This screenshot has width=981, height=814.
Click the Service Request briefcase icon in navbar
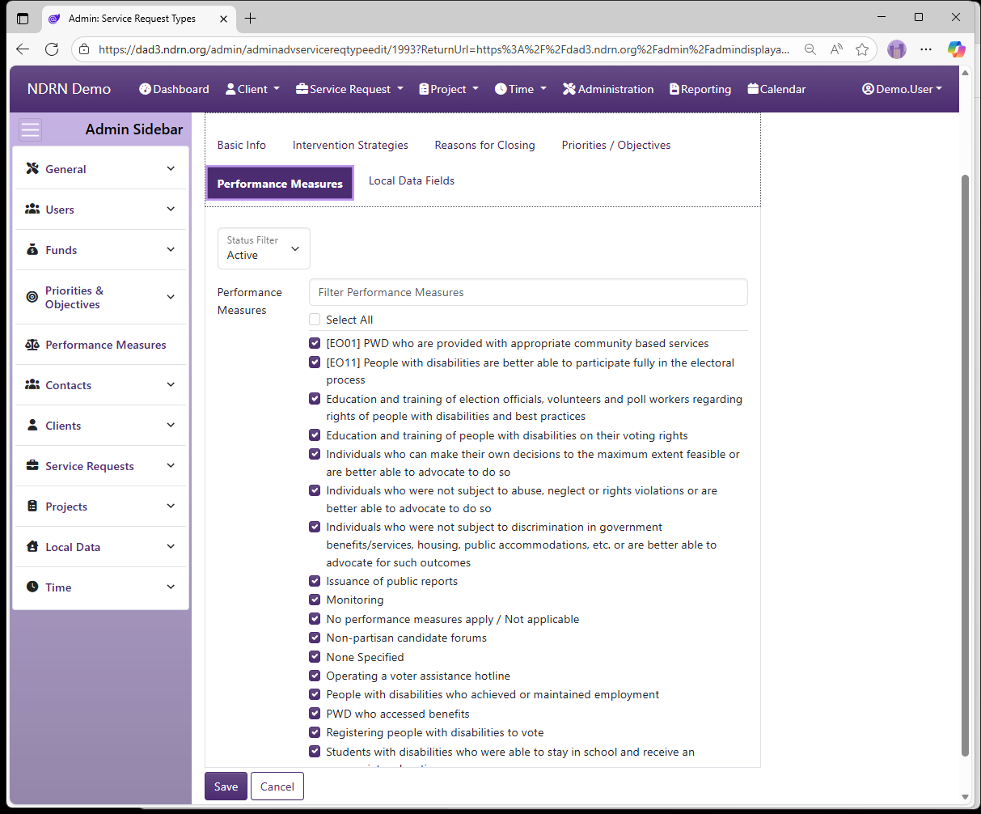[x=302, y=89]
